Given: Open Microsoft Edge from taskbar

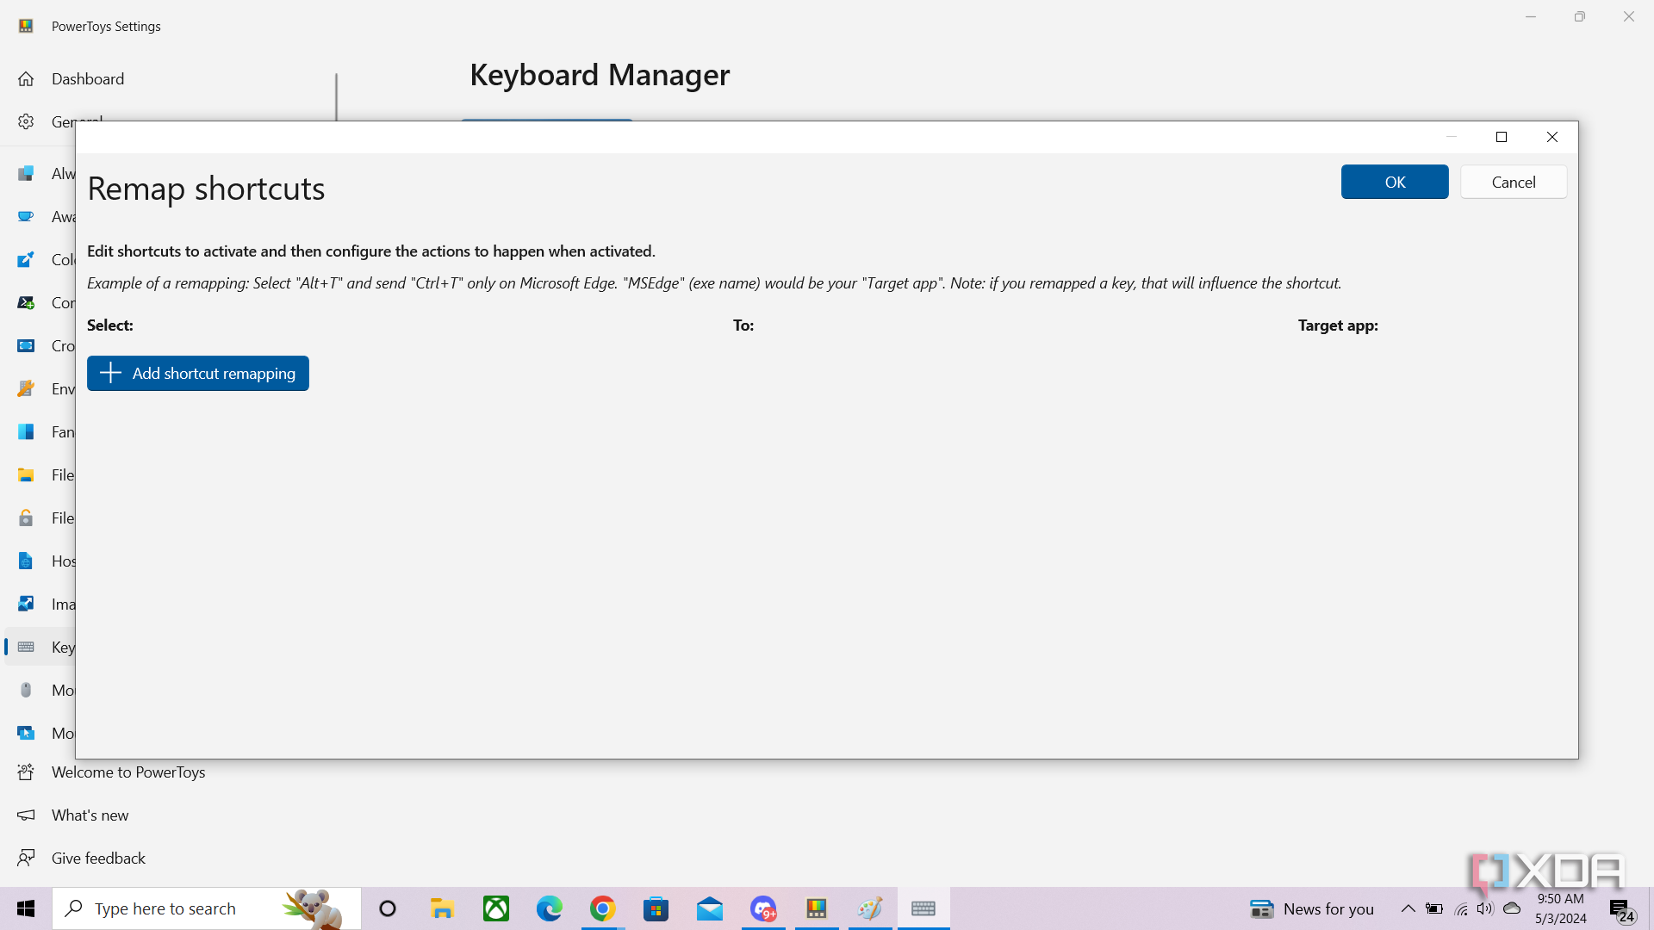Looking at the screenshot, I should [x=550, y=908].
